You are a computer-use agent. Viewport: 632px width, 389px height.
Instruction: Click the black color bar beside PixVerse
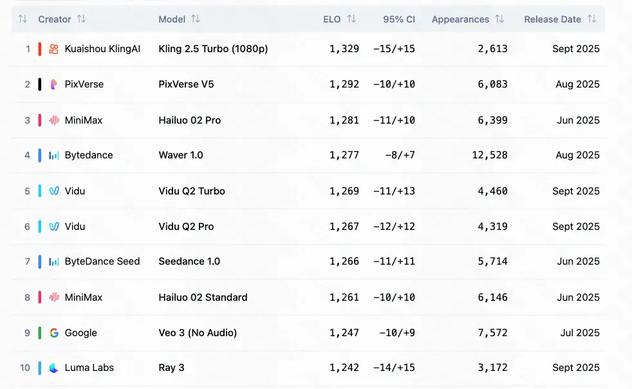coord(40,84)
